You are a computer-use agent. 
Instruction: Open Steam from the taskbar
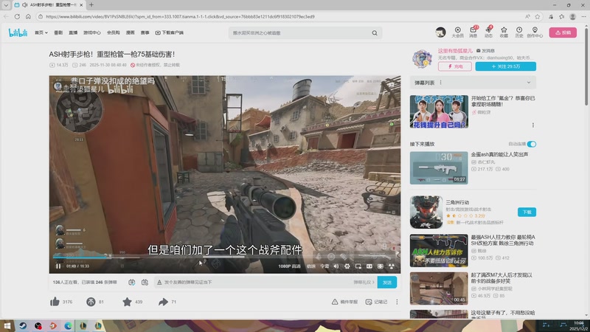coord(23,326)
